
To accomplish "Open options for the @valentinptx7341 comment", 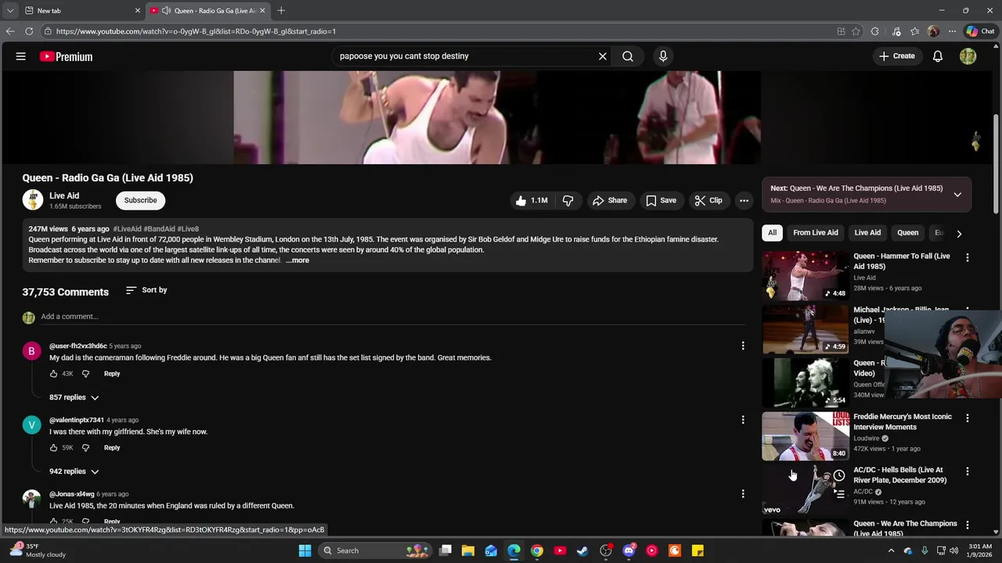I will tap(743, 420).
